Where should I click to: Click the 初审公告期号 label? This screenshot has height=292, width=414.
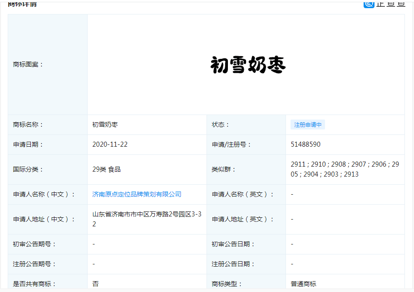34,244
